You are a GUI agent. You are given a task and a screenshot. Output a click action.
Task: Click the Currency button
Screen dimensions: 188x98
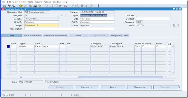87,87
